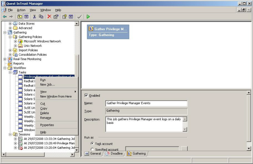
Task: Click the Forward arrow toolbar icon
Action: pyautogui.click(x=11, y=17)
